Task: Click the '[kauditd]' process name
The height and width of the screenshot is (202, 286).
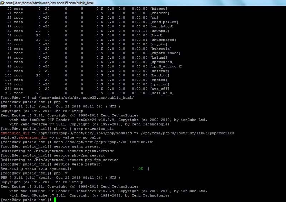Action: 159,75
